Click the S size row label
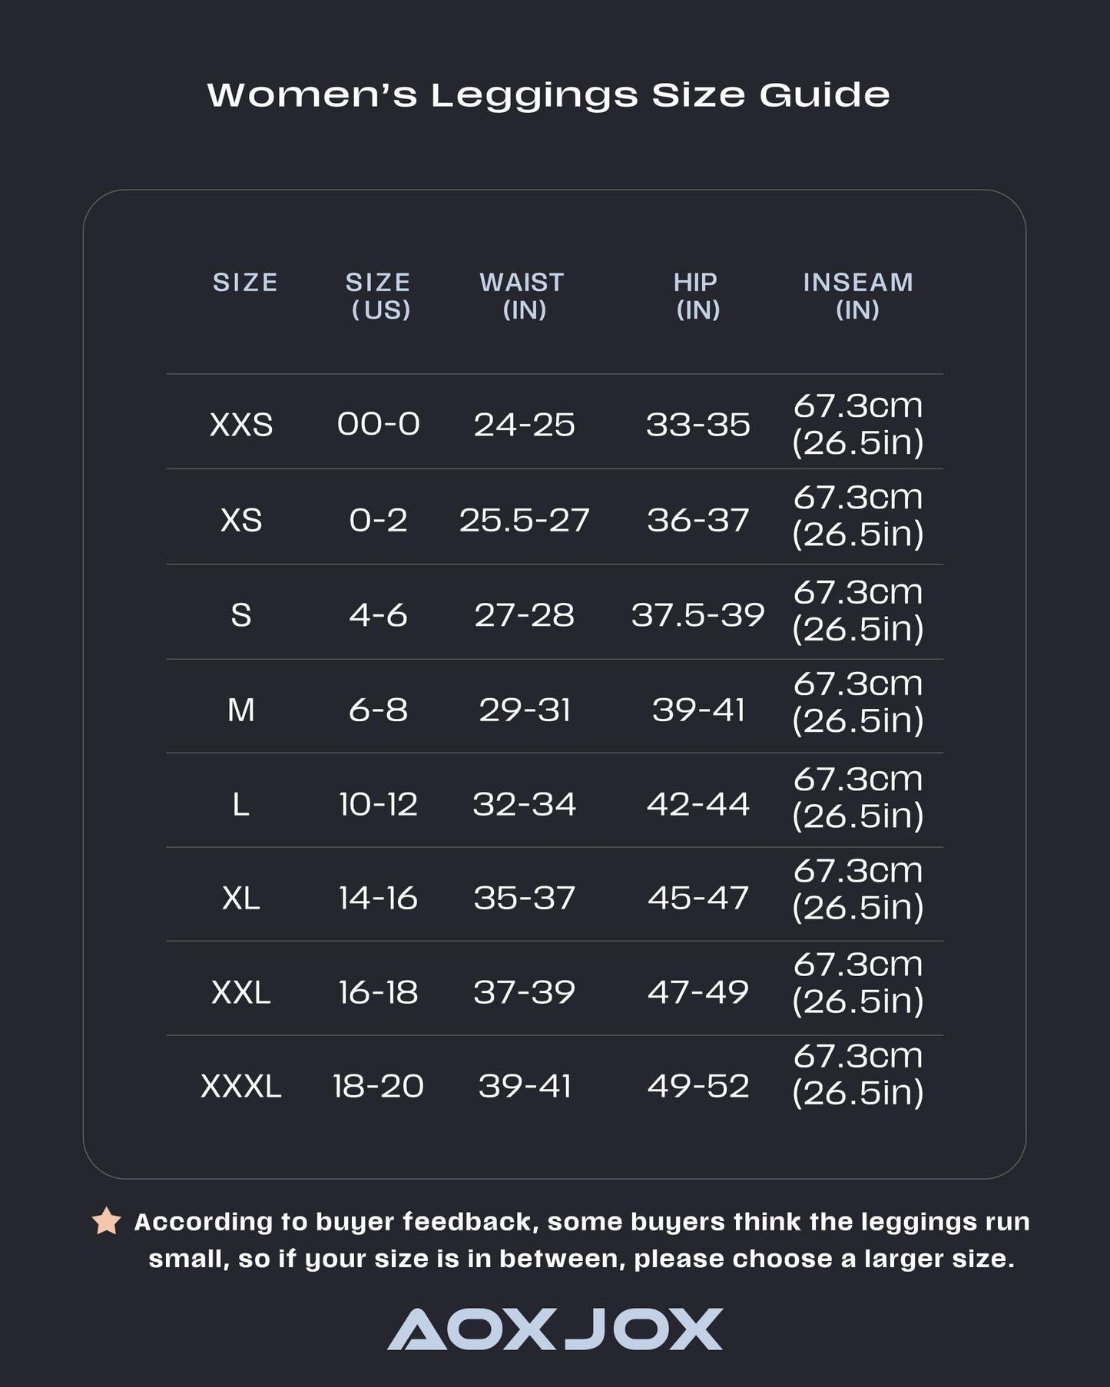1110x1387 pixels. pyautogui.click(x=241, y=615)
